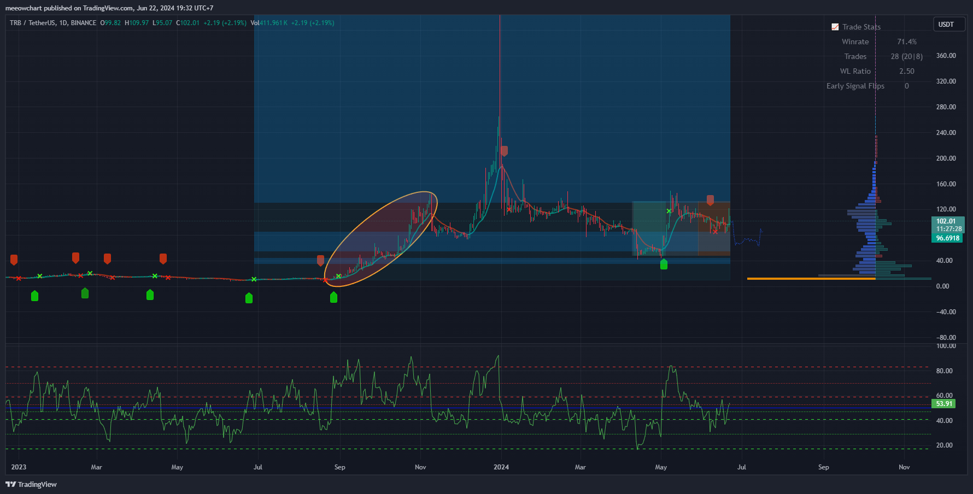The width and height of the screenshot is (973, 494).
Task: Click the L95.07 low value
Action: tap(162, 23)
